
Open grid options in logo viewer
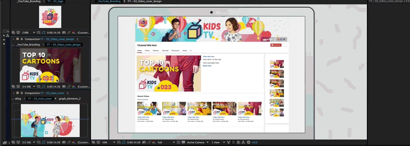click(38, 33)
